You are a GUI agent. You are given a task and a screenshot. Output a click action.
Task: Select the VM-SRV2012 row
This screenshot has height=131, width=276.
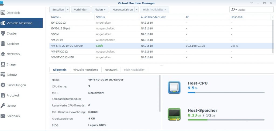(x=161, y=52)
